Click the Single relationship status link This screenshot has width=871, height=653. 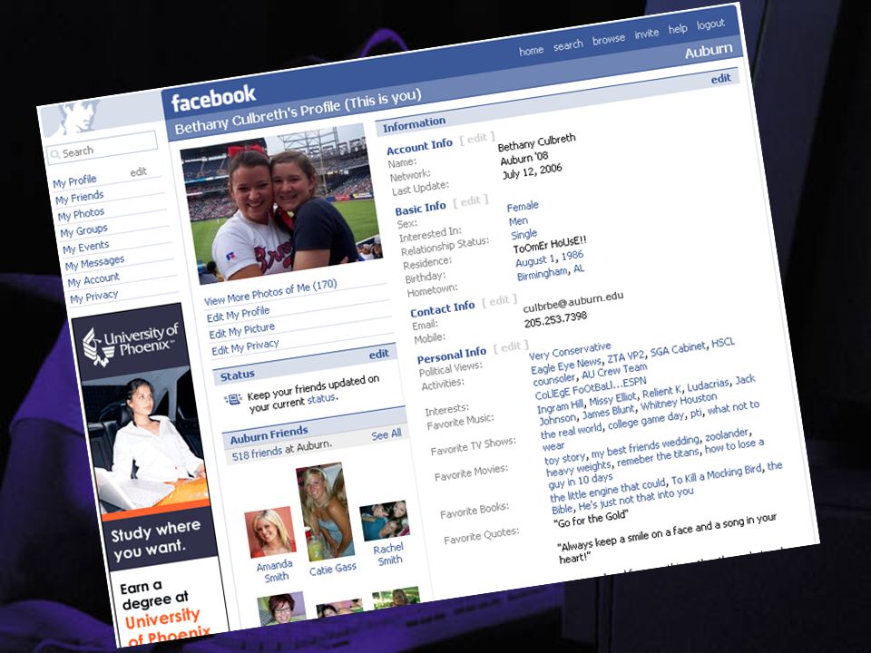524,234
